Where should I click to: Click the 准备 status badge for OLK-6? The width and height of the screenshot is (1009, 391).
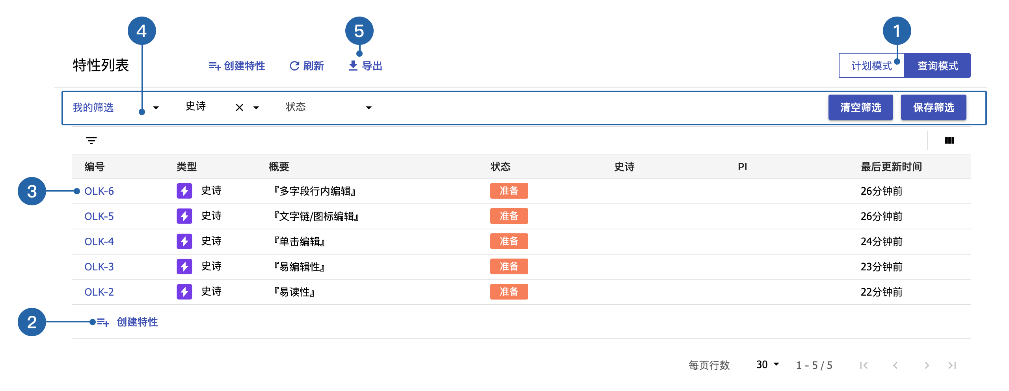(509, 191)
